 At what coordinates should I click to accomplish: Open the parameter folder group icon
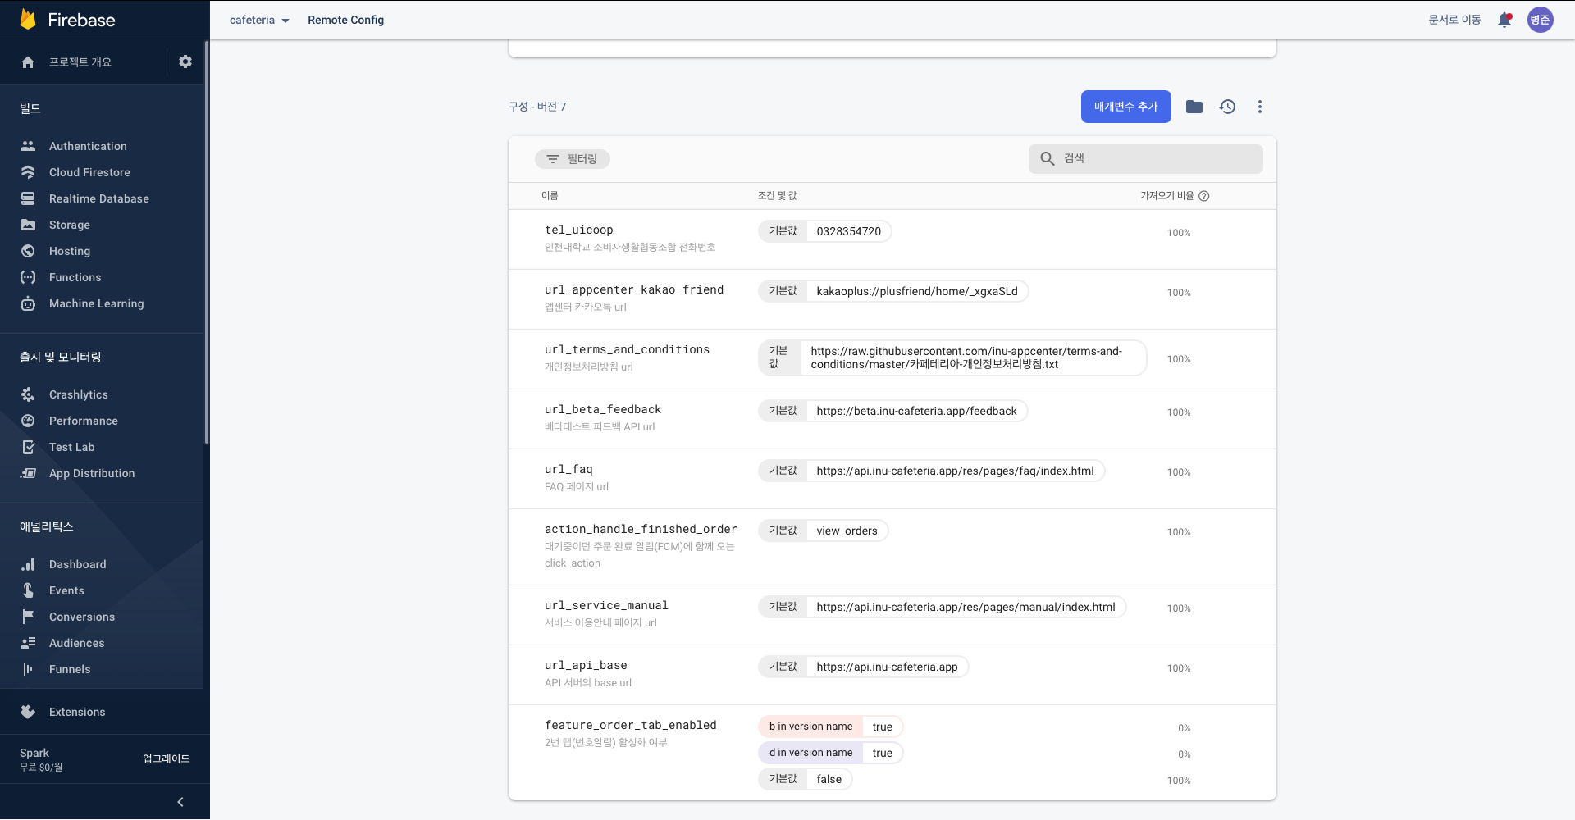(1194, 107)
